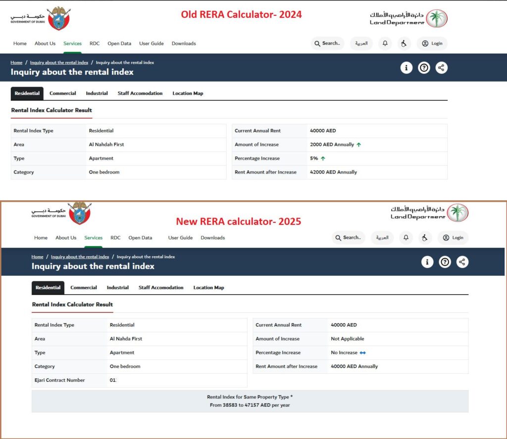Click Search box in the 2024 calculator
The height and width of the screenshot is (439, 507).
(x=328, y=43)
